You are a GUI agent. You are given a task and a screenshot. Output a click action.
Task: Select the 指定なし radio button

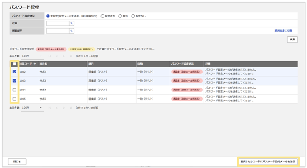coord(133,16)
